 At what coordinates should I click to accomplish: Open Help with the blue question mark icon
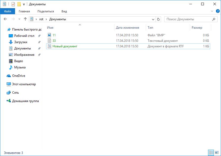pos(218,11)
